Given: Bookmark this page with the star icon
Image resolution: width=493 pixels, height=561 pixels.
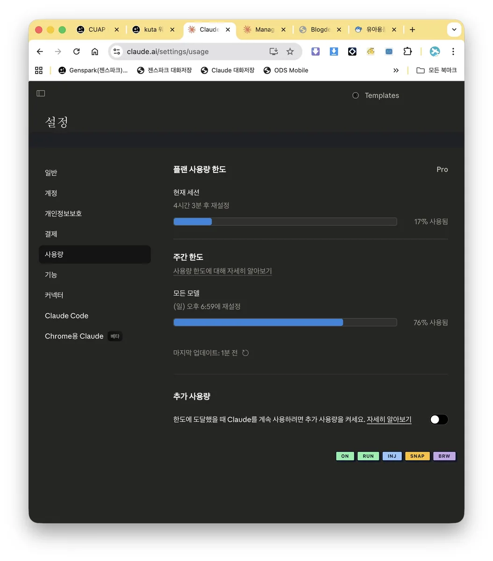Looking at the screenshot, I should (290, 51).
